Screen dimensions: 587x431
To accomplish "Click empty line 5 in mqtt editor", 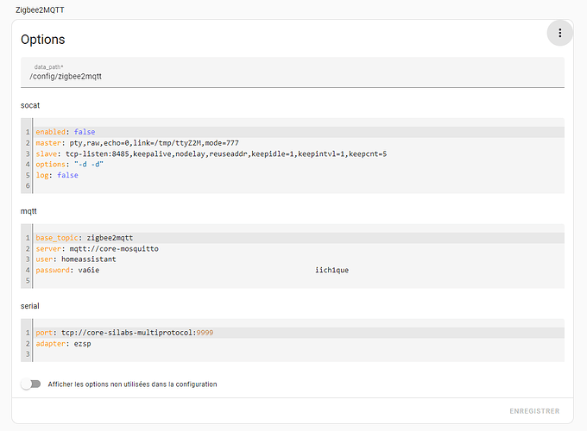I will point(300,280).
